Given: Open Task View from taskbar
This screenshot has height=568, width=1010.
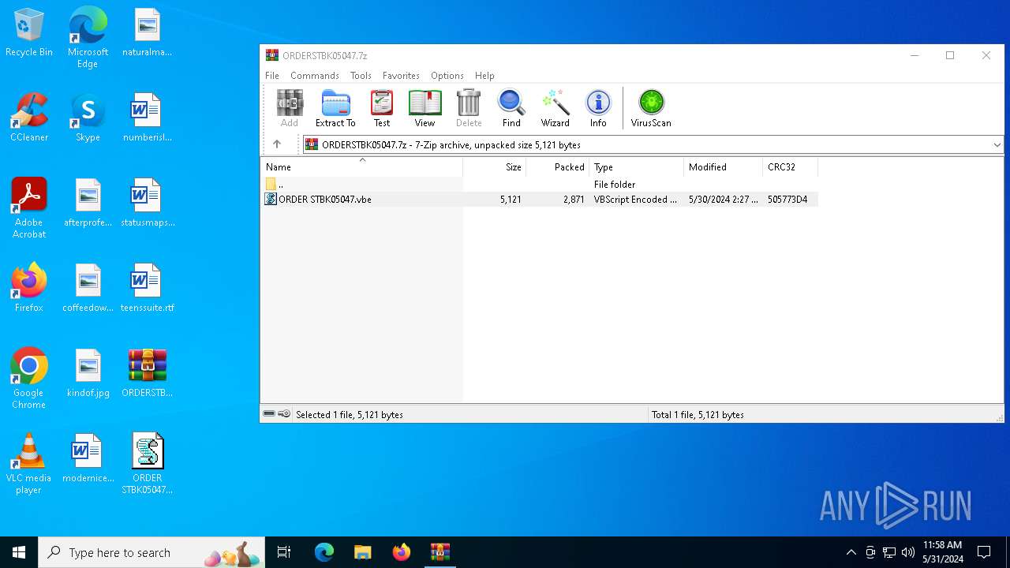Looking at the screenshot, I should [284, 552].
